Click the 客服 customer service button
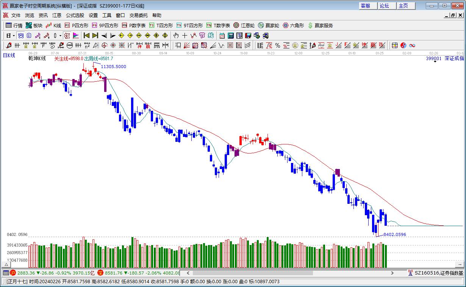 click(368, 6)
